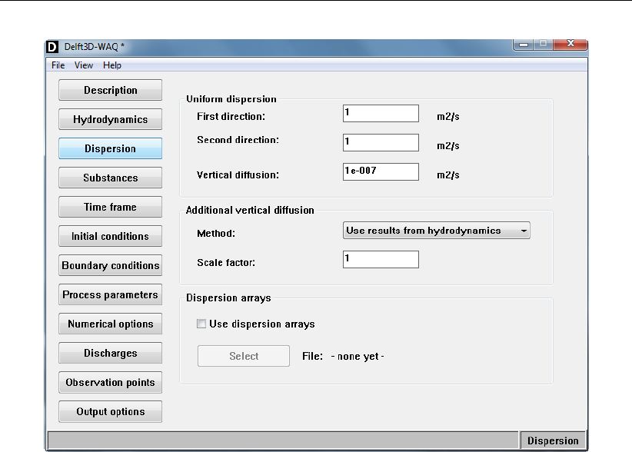Click the Delft3D-WAQ title bar logo icon
The height and width of the screenshot is (452, 632).
(52, 47)
